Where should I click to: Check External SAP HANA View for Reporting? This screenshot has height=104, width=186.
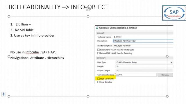click(99, 53)
